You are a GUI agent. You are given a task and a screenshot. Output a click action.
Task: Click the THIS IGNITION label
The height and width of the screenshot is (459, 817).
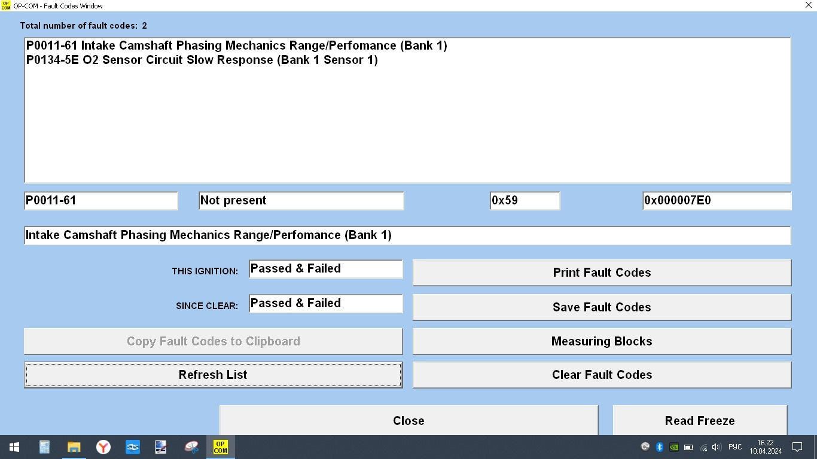click(205, 271)
